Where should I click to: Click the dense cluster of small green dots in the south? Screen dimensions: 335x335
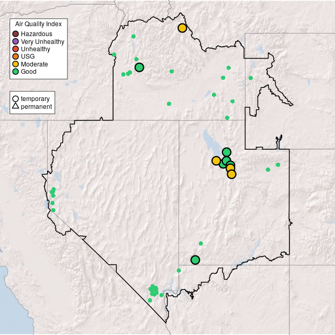153,289
